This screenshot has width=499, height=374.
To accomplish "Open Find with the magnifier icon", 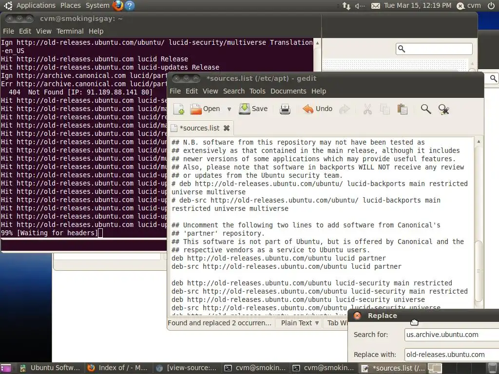I will (x=426, y=110).
